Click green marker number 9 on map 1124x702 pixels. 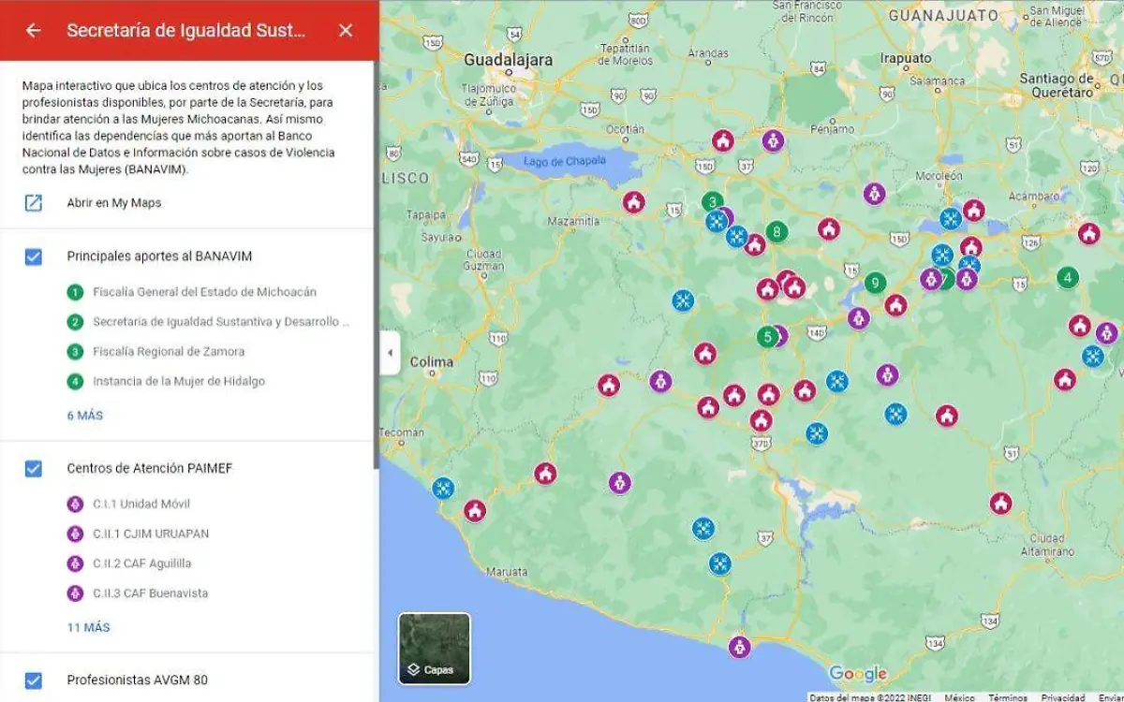[875, 282]
